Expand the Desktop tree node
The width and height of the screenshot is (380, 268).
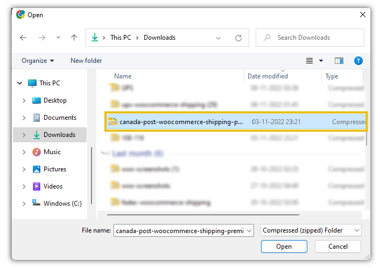click(x=24, y=100)
